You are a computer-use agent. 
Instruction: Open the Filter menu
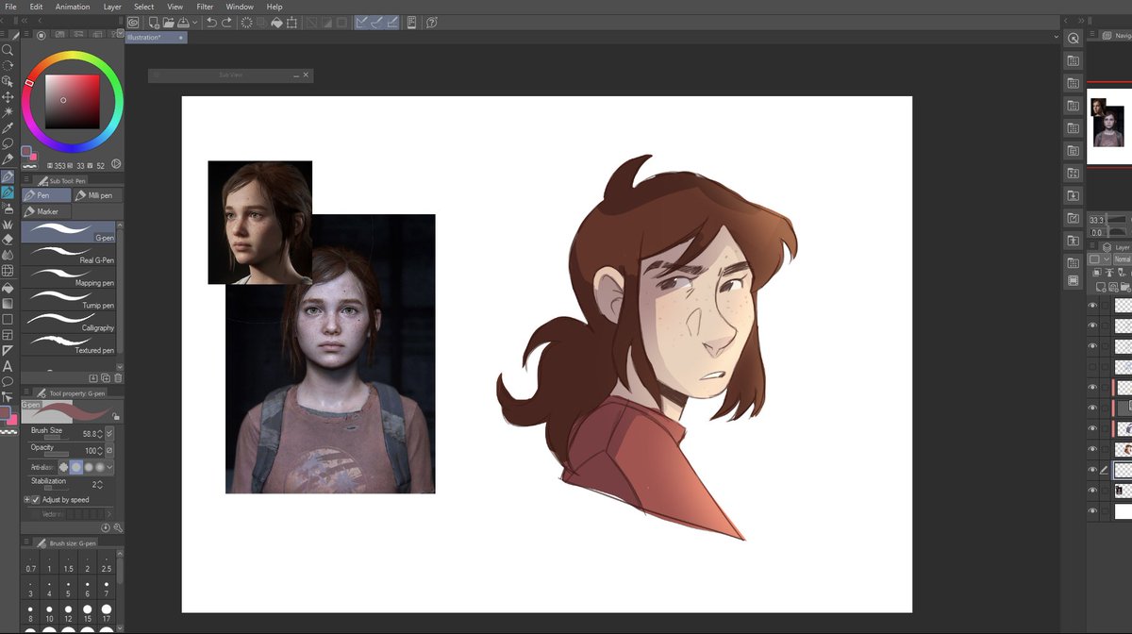pyautogui.click(x=205, y=7)
